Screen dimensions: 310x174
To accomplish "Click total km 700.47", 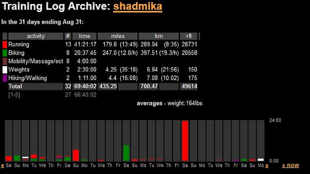I will point(149,87).
